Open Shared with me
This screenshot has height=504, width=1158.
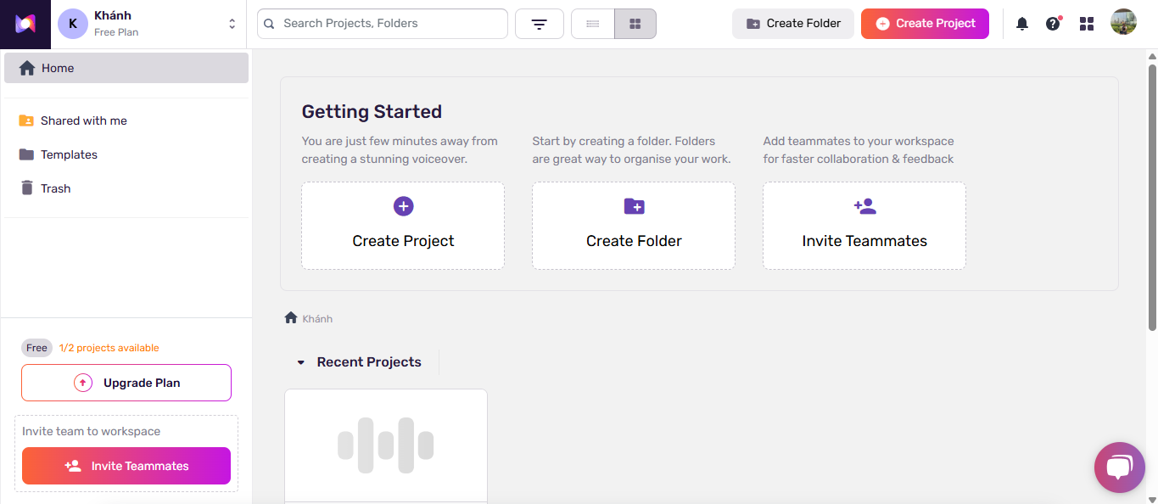click(83, 120)
